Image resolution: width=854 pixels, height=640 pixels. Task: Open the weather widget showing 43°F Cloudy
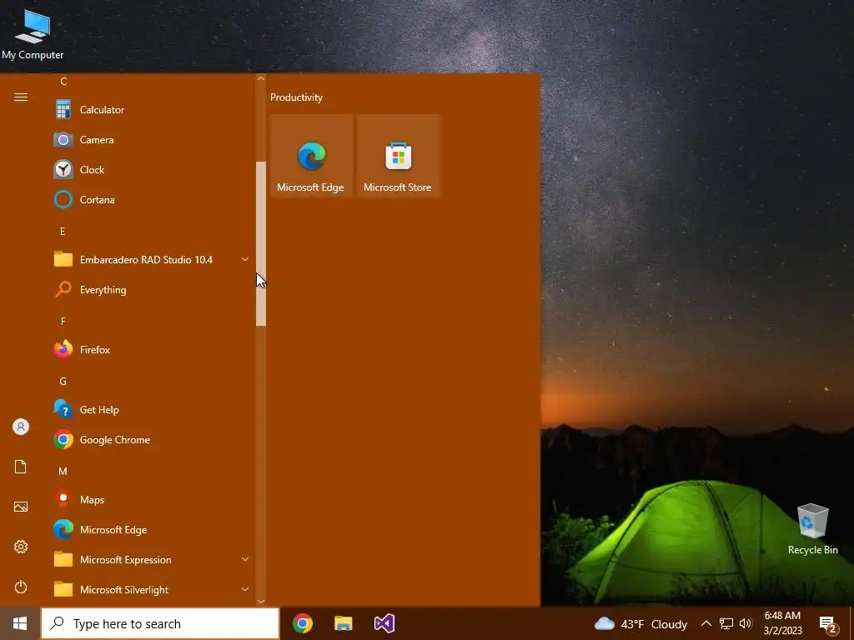[x=640, y=623]
